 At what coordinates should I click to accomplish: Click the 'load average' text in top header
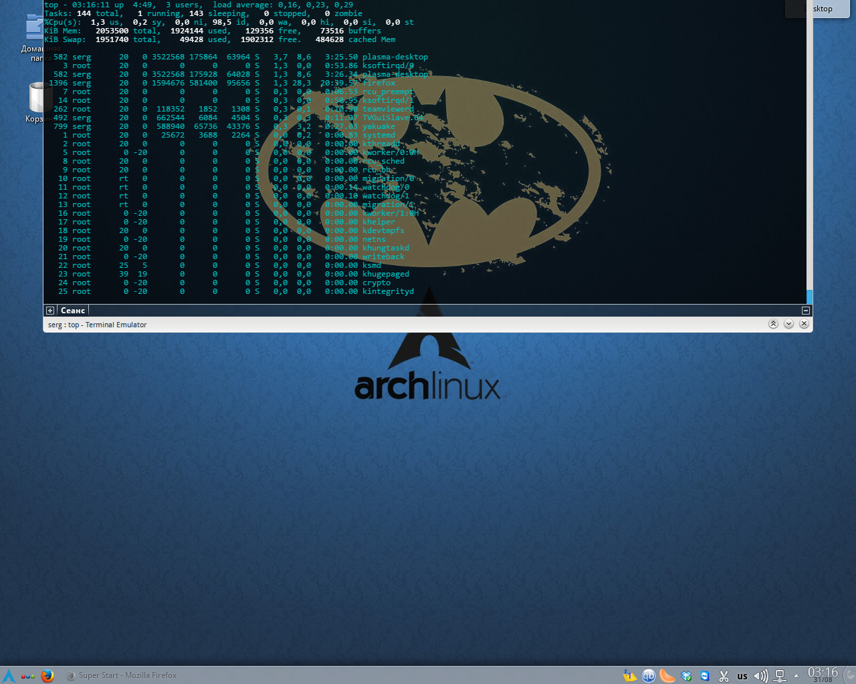click(242, 5)
